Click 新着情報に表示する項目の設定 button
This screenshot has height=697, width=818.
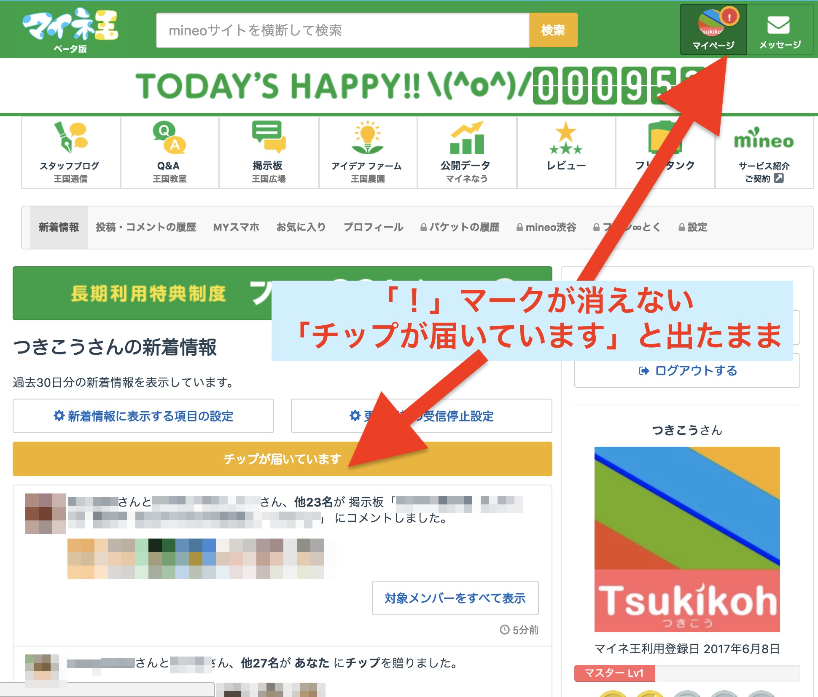pyautogui.click(x=143, y=416)
